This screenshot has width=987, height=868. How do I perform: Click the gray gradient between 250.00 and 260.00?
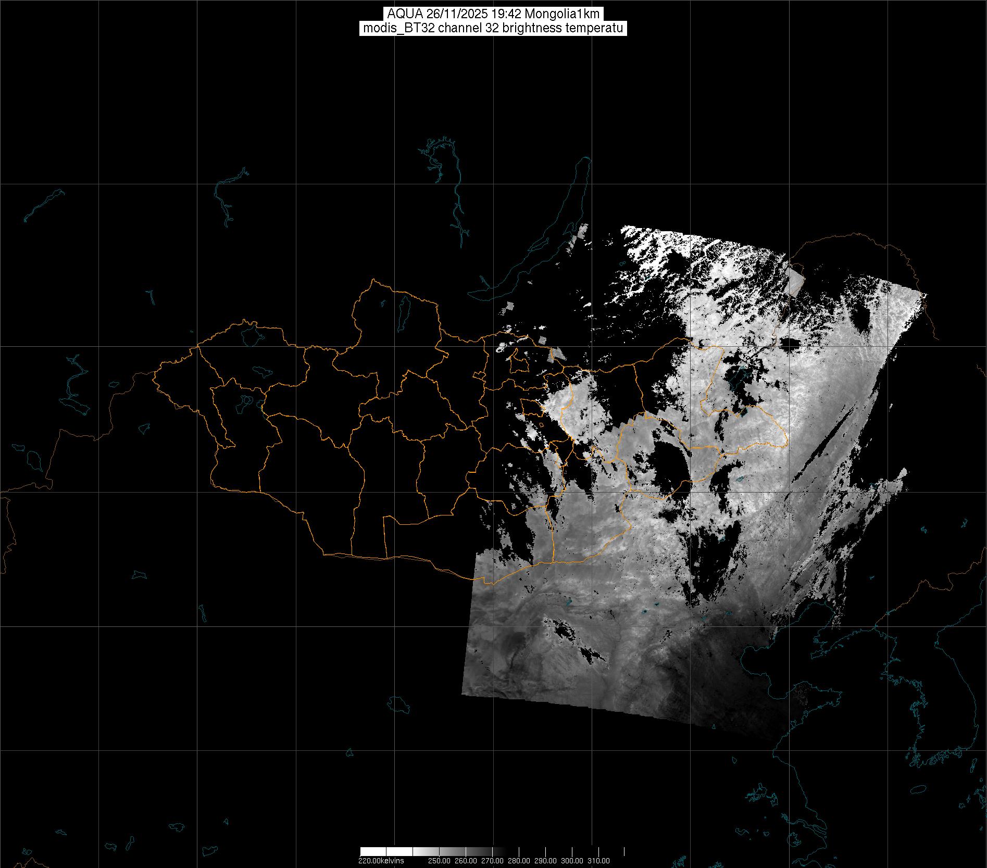[452, 851]
